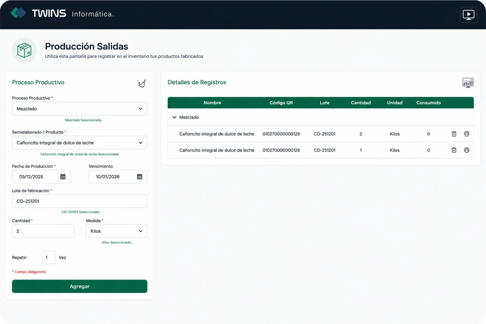Open the Proceso Productivo dropdown showing Mezclado
The width and height of the screenshot is (486, 324).
[79, 109]
